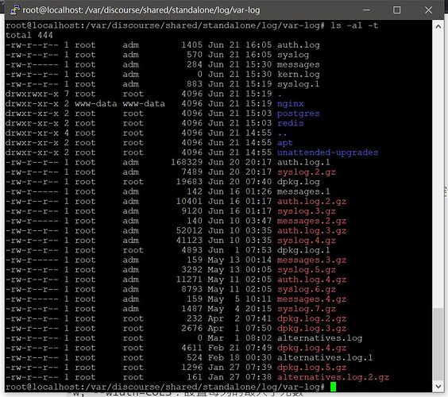Click the unattended-upgrades directory name
Viewport: 448px width, 397px height.
point(328,152)
